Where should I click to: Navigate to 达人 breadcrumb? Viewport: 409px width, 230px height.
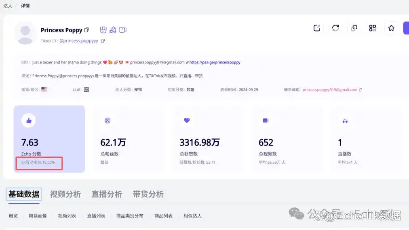[x=8, y=6]
